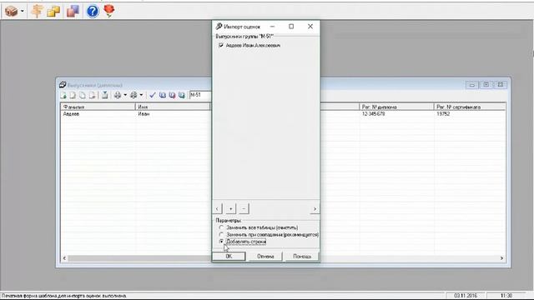Click the 'Имя' column header
Screen dimensions: 534x300
pos(173,107)
